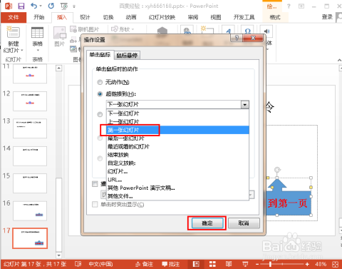342x269 pixels.
Task: Open the Shapes gallery
Action: pos(123,29)
